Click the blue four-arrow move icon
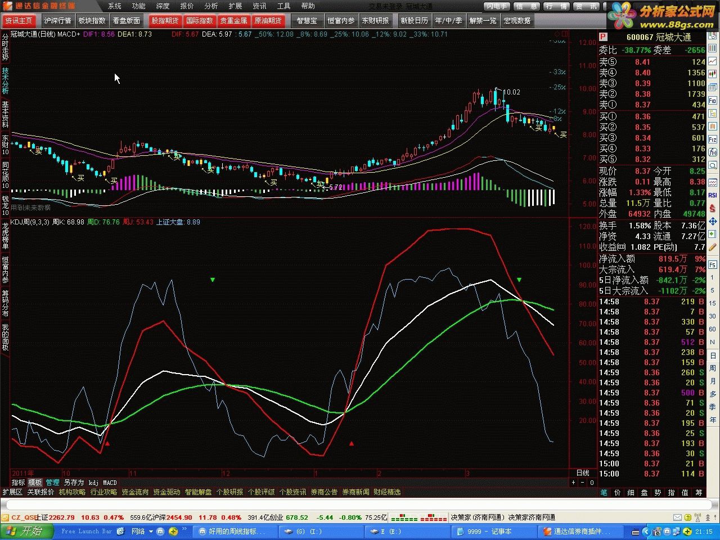 (x=713, y=222)
